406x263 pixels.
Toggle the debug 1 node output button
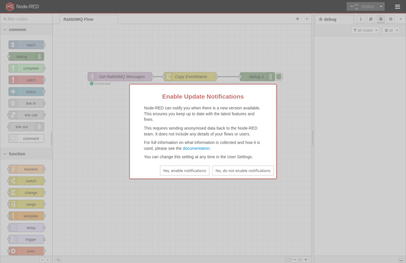coord(279,77)
